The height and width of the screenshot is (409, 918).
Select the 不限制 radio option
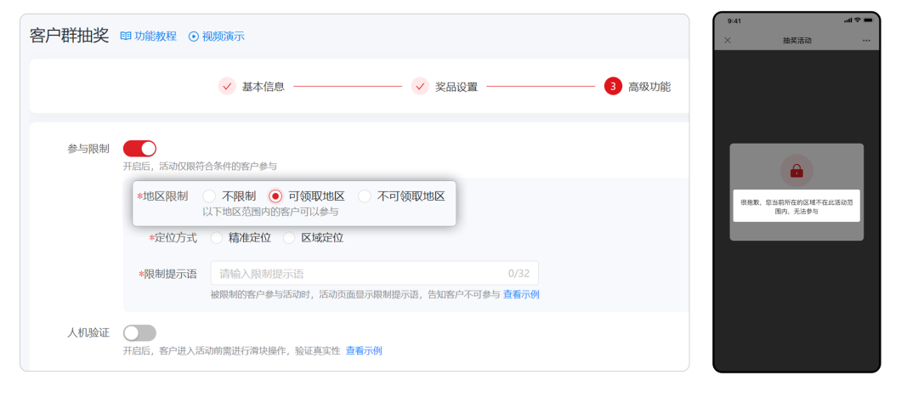point(209,196)
